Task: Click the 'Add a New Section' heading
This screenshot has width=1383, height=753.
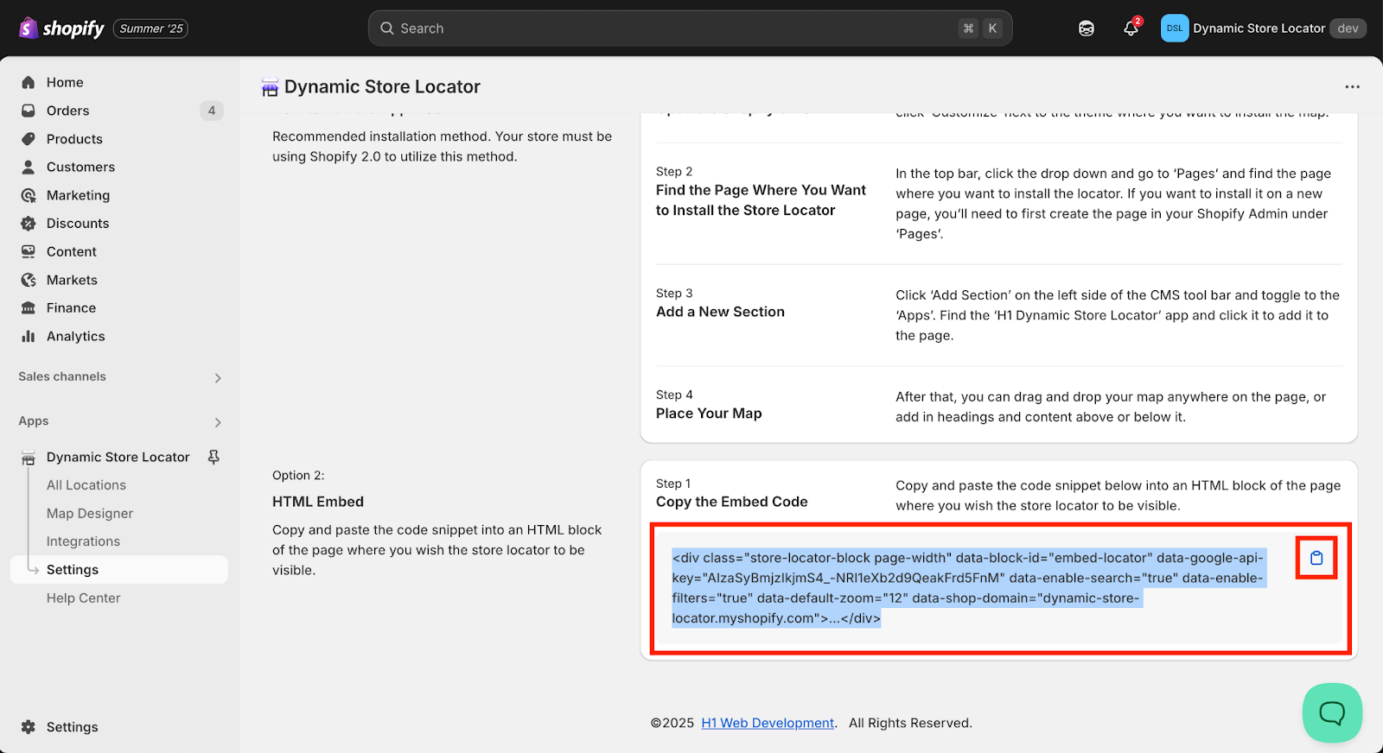Action: [720, 312]
